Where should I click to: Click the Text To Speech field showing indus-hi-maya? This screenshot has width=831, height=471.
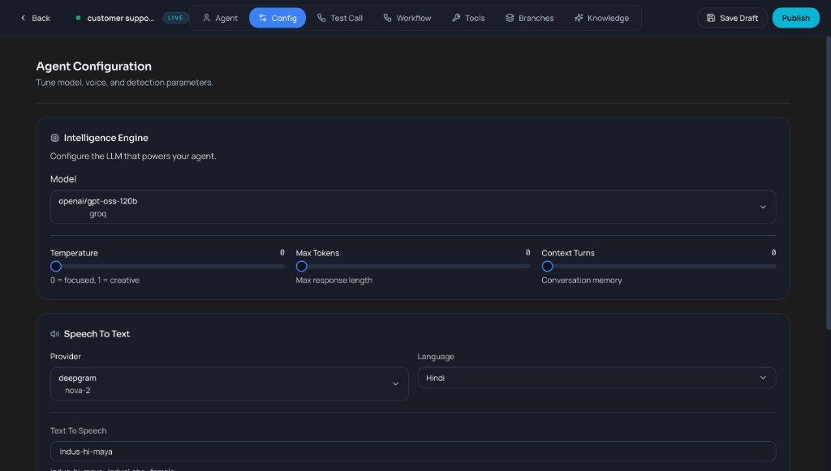pyautogui.click(x=412, y=452)
